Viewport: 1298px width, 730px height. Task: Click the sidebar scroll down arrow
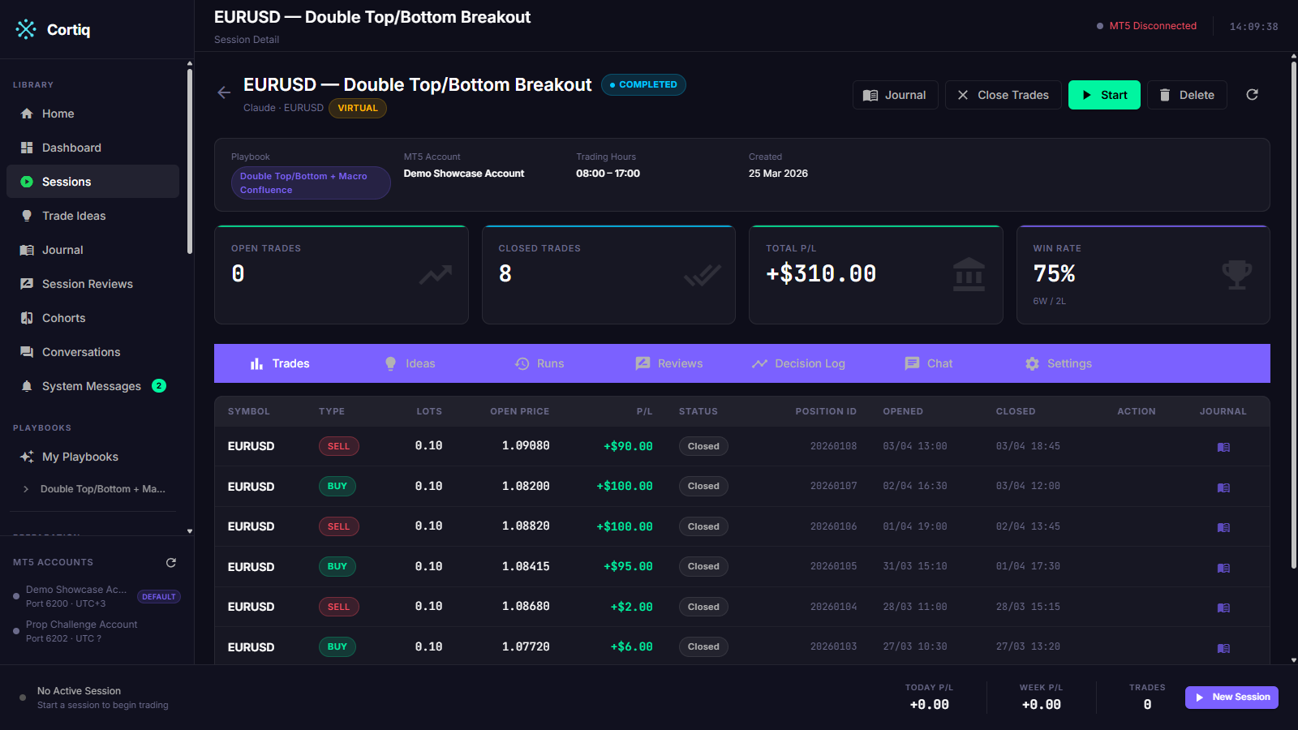point(190,531)
